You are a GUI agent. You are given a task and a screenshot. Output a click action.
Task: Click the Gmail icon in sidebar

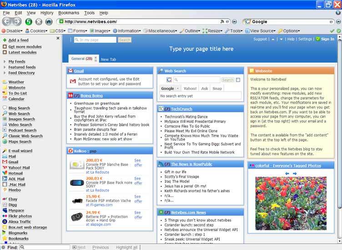pos(5,162)
